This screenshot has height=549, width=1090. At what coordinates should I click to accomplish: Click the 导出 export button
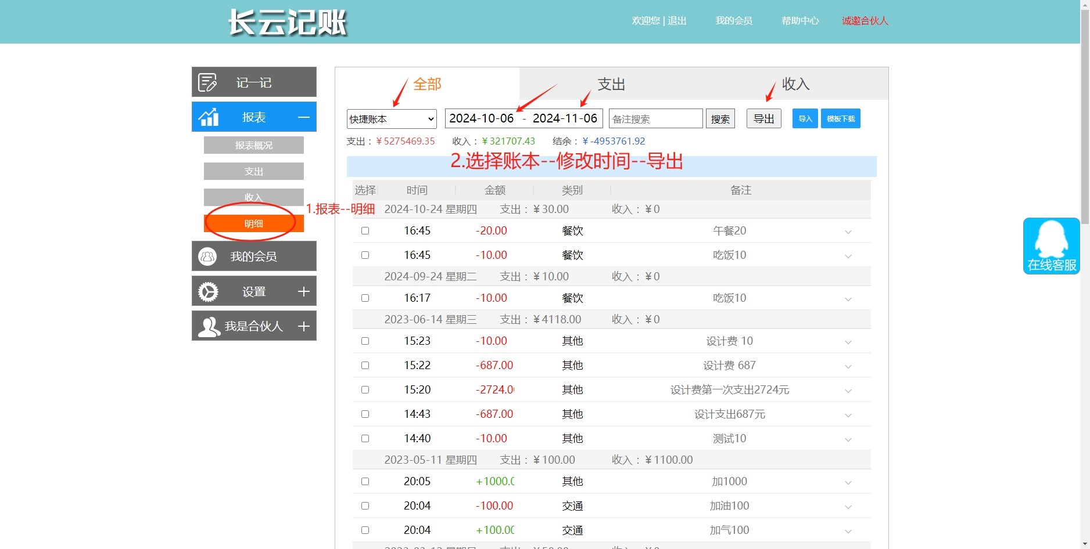pos(763,119)
